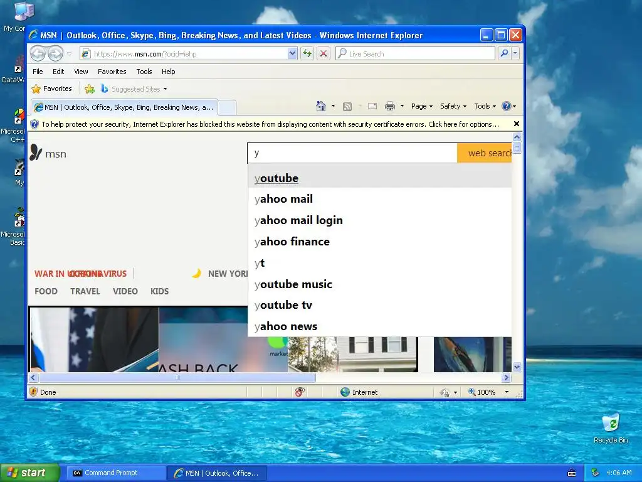The width and height of the screenshot is (642, 482).
Task: Select the yt suggestion
Action: [x=379, y=263]
